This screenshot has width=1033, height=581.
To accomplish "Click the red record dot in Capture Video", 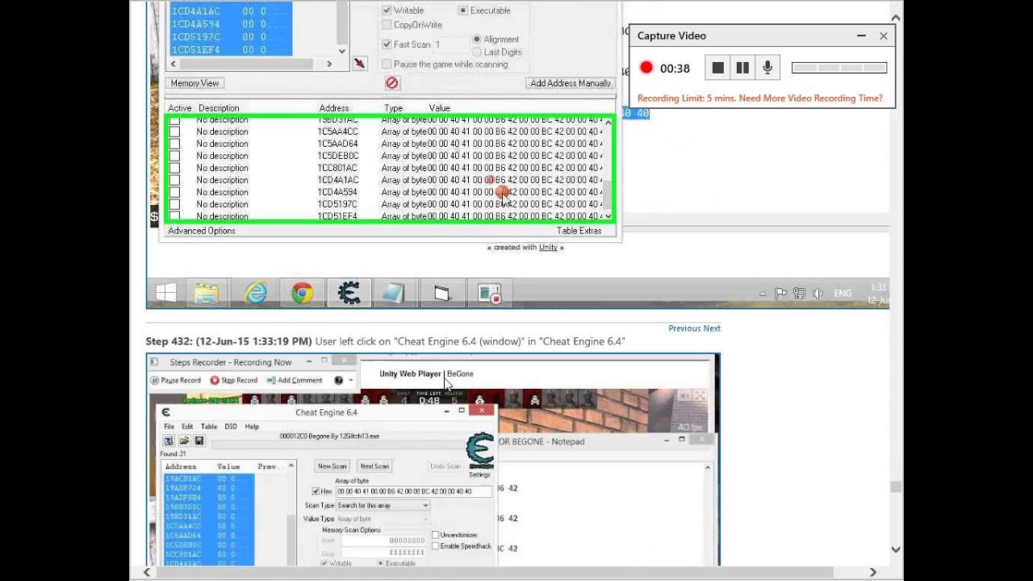I will click(x=646, y=68).
